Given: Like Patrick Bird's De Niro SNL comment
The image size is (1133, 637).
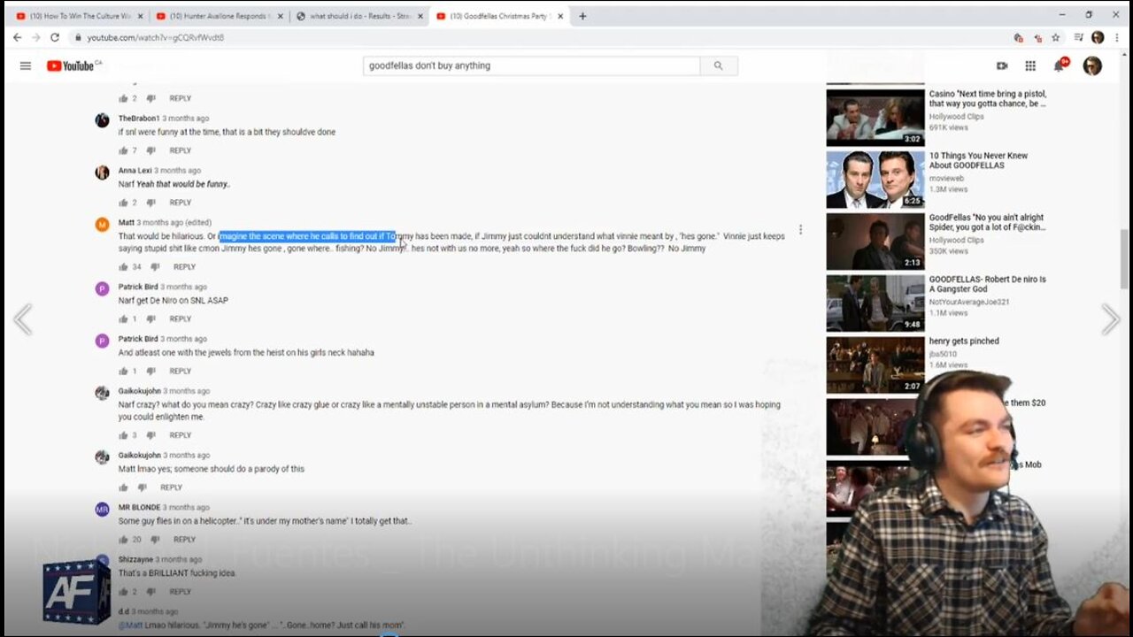Looking at the screenshot, I should (124, 319).
